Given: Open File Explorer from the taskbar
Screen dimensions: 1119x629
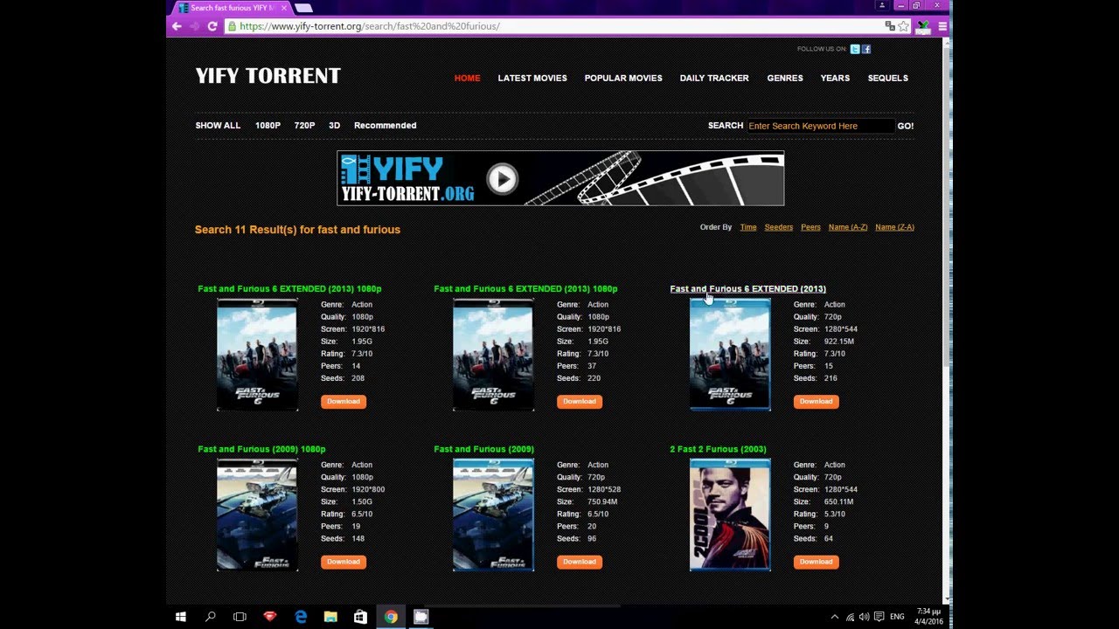Looking at the screenshot, I should [330, 617].
